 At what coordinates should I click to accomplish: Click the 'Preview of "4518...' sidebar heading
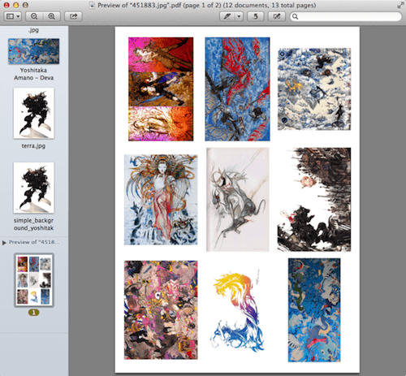click(x=34, y=242)
